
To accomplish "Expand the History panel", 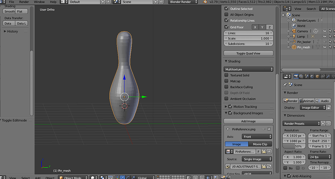I will 5,31.
